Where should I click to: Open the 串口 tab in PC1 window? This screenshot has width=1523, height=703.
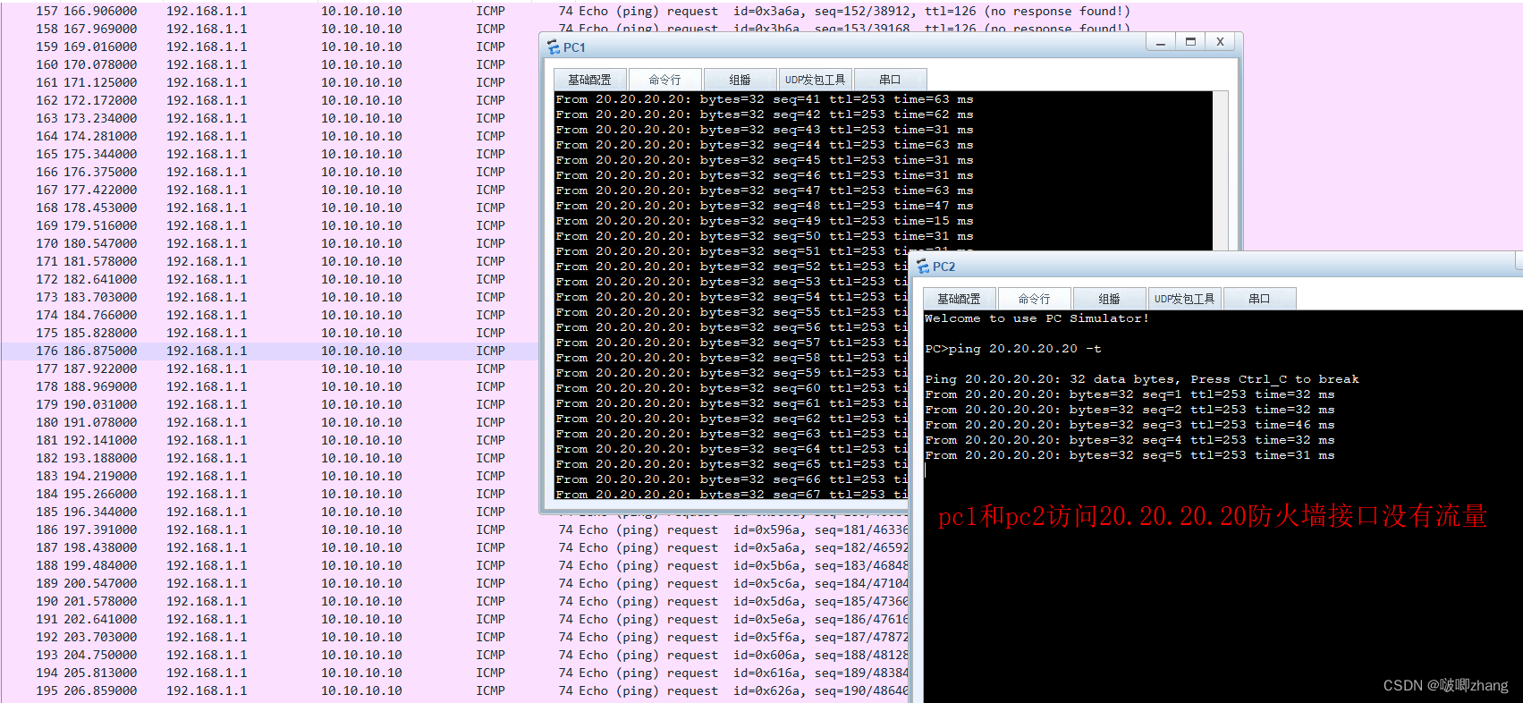click(x=890, y=80)
